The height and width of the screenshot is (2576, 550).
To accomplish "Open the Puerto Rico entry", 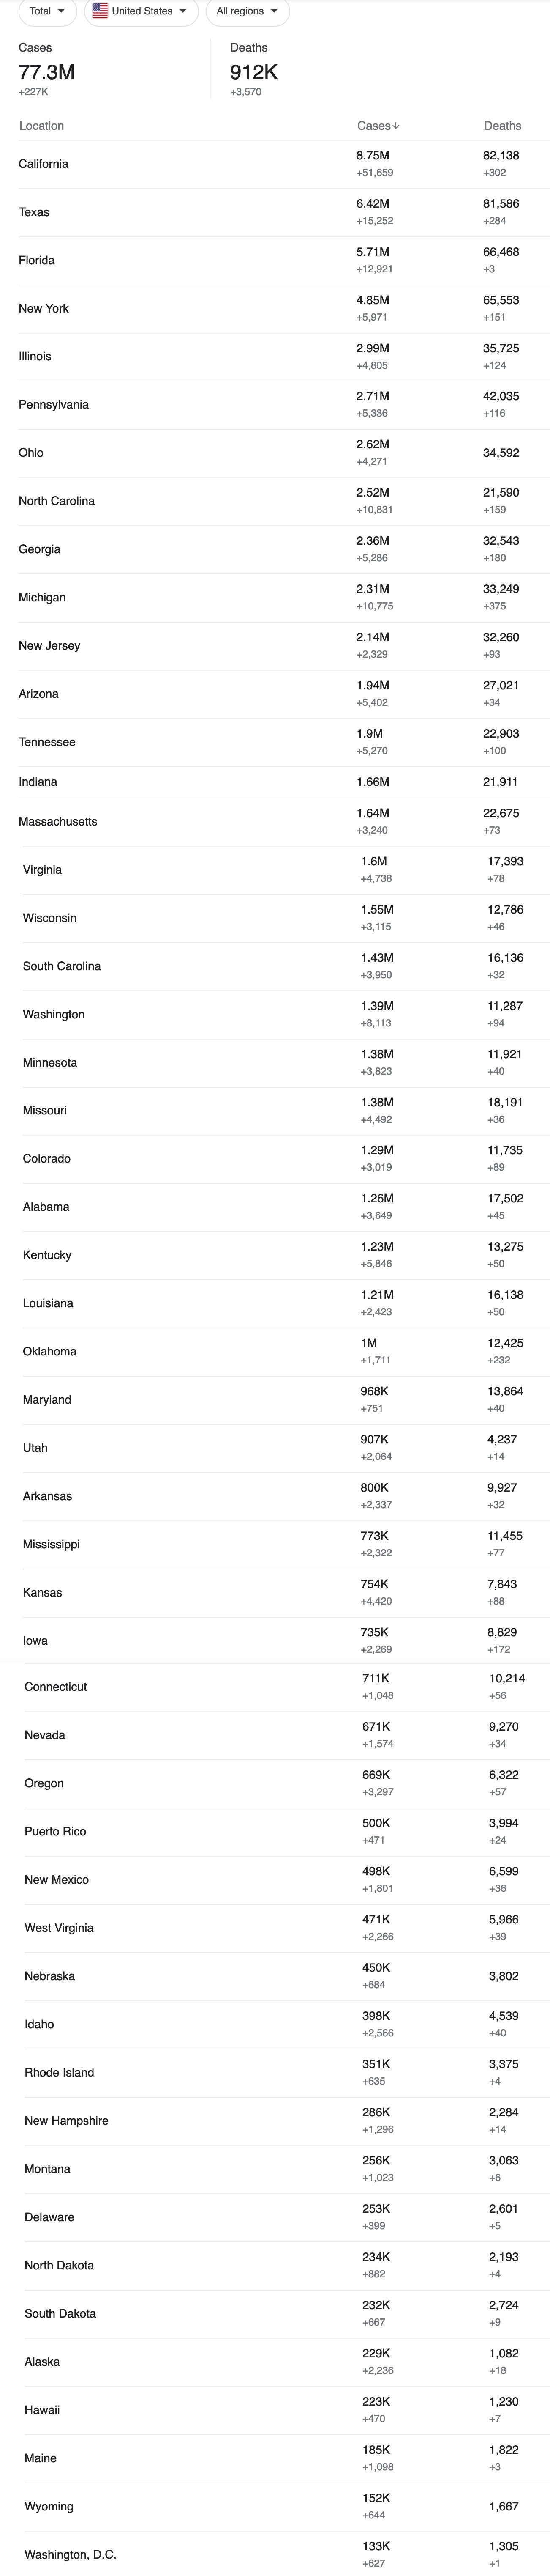I will pos(55,1831).
